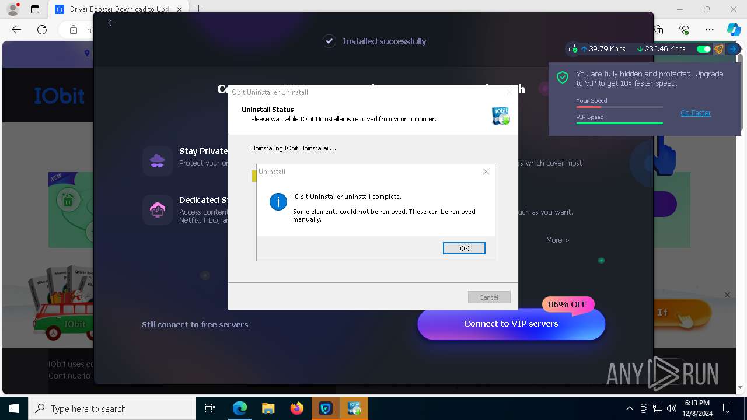Viewport: 747px width, 420px height.
Task: Click the download speed 236.46 Kbps readout
Action: [661, 49]
